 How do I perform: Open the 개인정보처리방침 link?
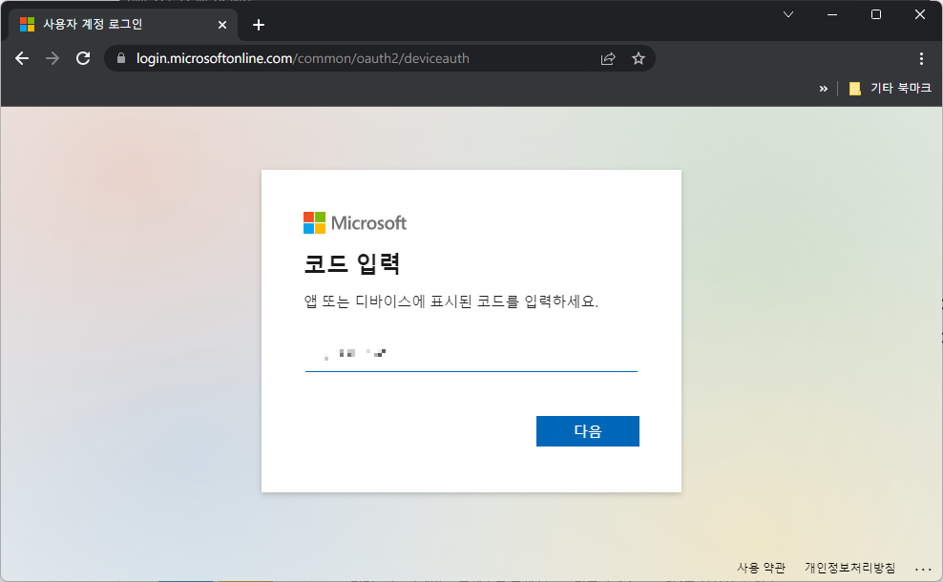849,568
